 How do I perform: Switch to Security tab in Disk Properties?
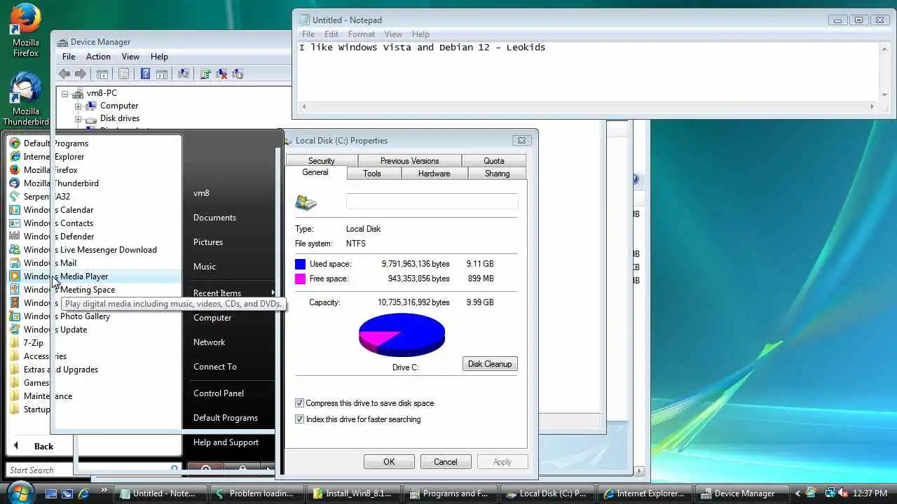tap(322, 161)
